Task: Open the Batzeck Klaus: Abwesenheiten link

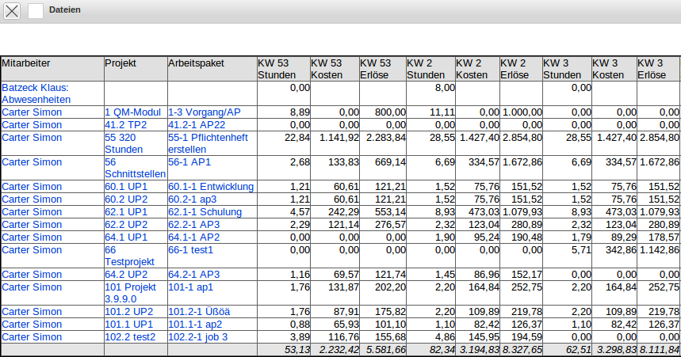Action: tap(36, 93)
